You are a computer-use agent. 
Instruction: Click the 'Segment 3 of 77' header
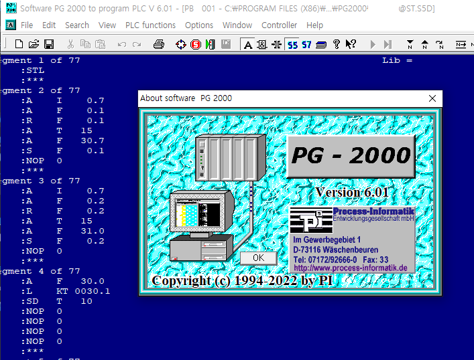pyautogui.click(x=40, y=181)
